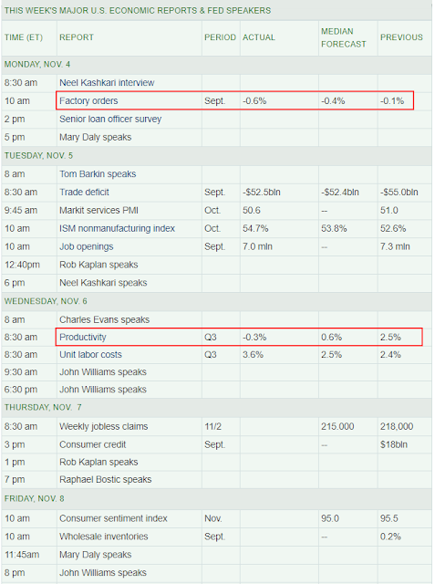Click Unit labor costs actual 3.6%
The height and width of the screenshot is (584, 435).
tap(253, 355)
